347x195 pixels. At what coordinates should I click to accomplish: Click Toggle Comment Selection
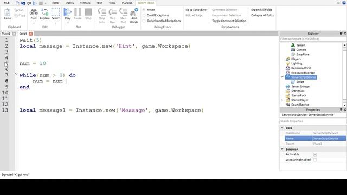[229, 21]
